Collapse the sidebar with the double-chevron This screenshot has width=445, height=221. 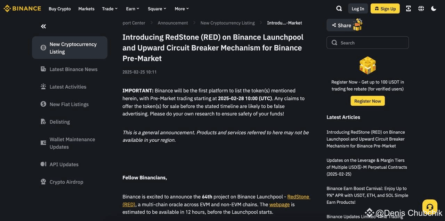[x=43, y=26]
